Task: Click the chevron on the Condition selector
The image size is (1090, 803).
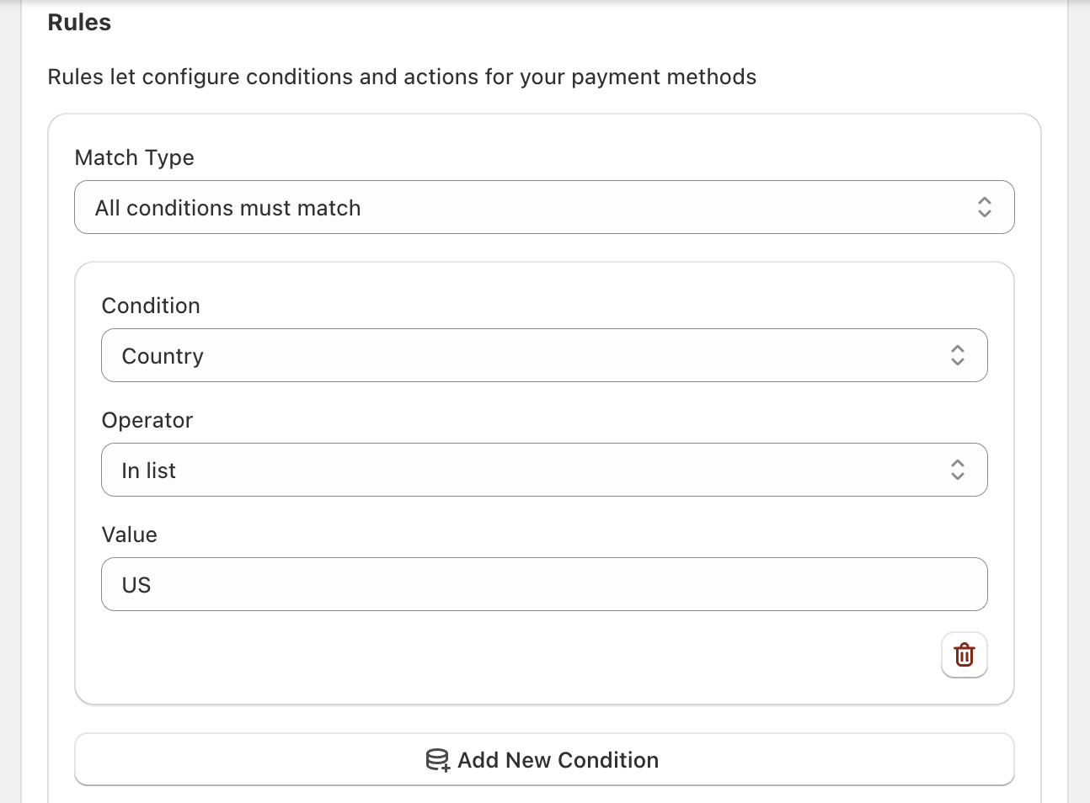Action: tap(958, 355)
